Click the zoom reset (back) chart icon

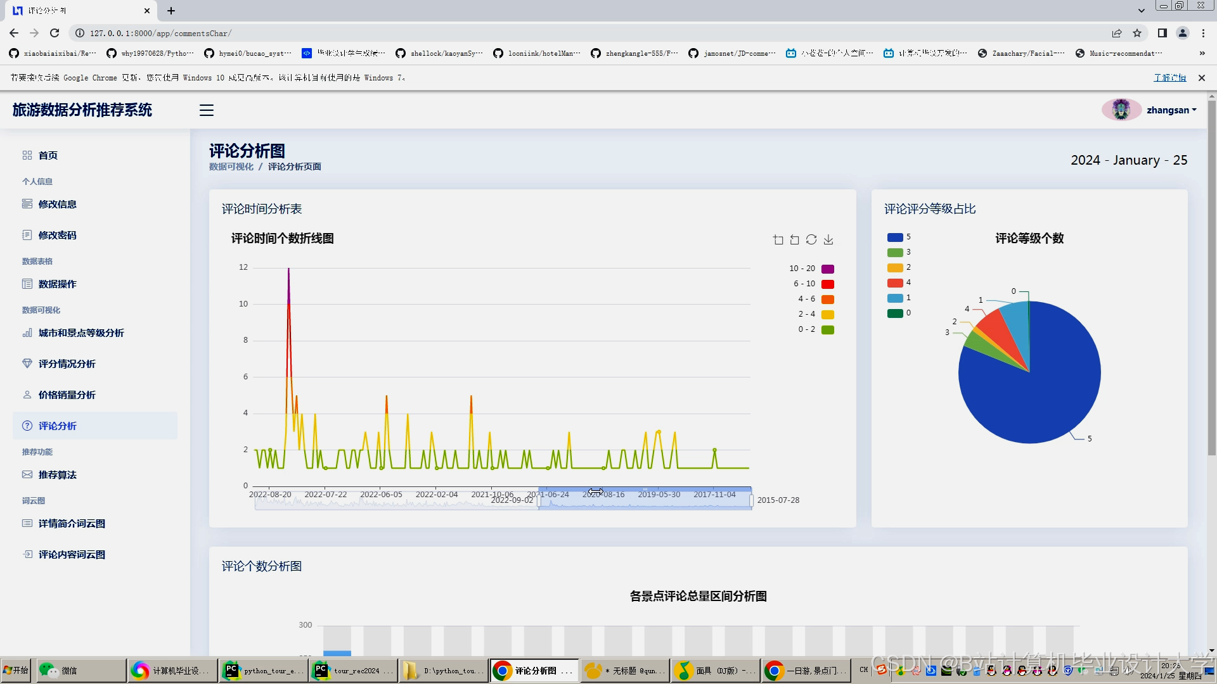795,240
